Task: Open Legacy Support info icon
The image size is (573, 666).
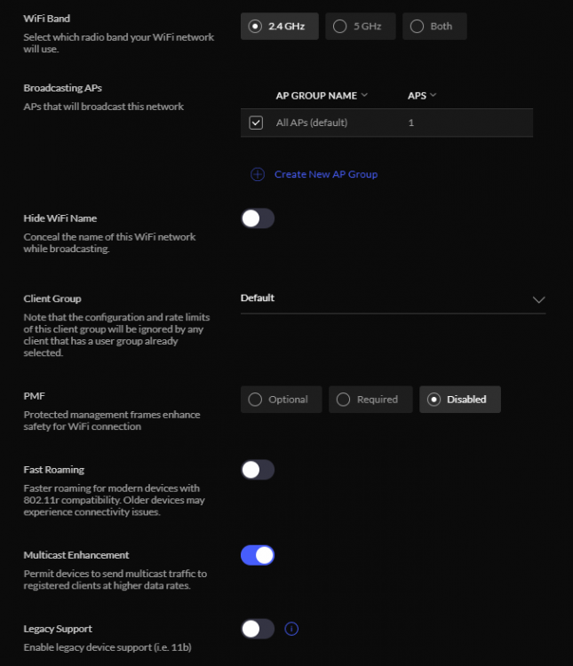Action: point(291,629)
